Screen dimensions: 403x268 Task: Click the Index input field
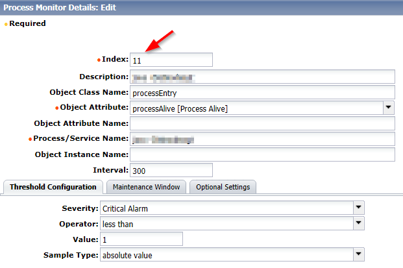click(x=171, y=60)
